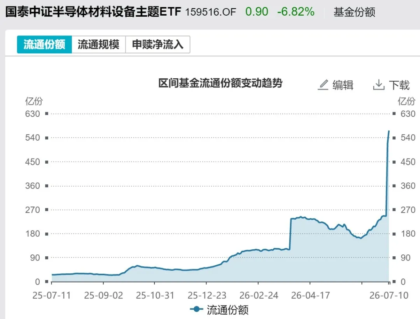Click the percentage change -6.82%
The width and height of the screenshot is (420, 319).
[x=296, y=12]
